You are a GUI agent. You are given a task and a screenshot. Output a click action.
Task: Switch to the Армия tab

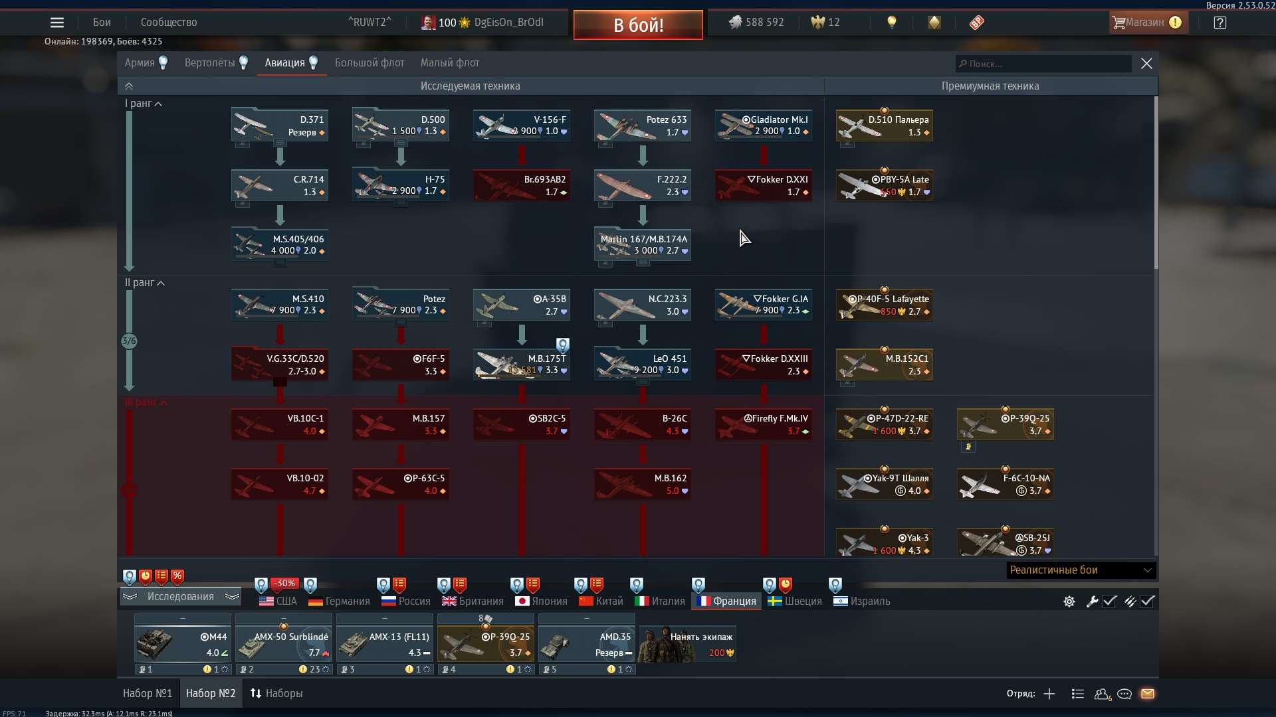point(140,62)
